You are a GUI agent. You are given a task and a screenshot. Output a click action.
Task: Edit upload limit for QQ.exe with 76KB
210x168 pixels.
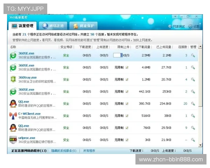click(x=127, y=128)
